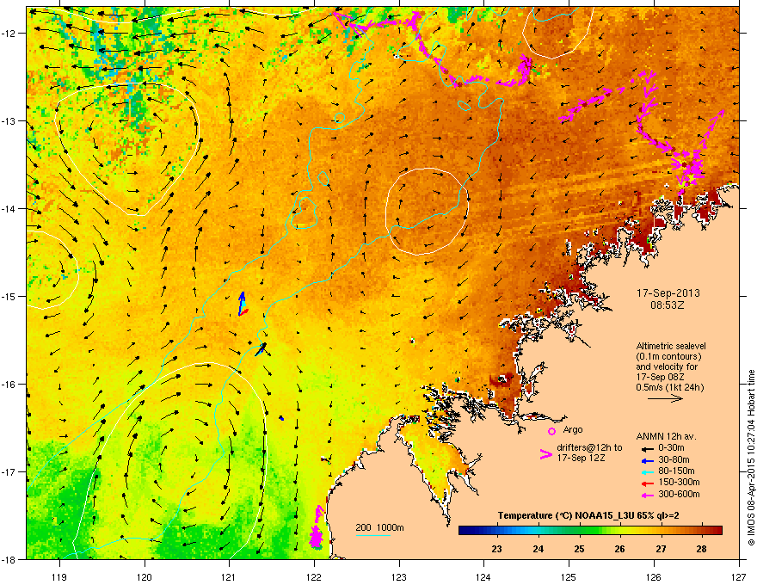Click the -15 latitude axis label
757x585 pixels.
point(9,296)
